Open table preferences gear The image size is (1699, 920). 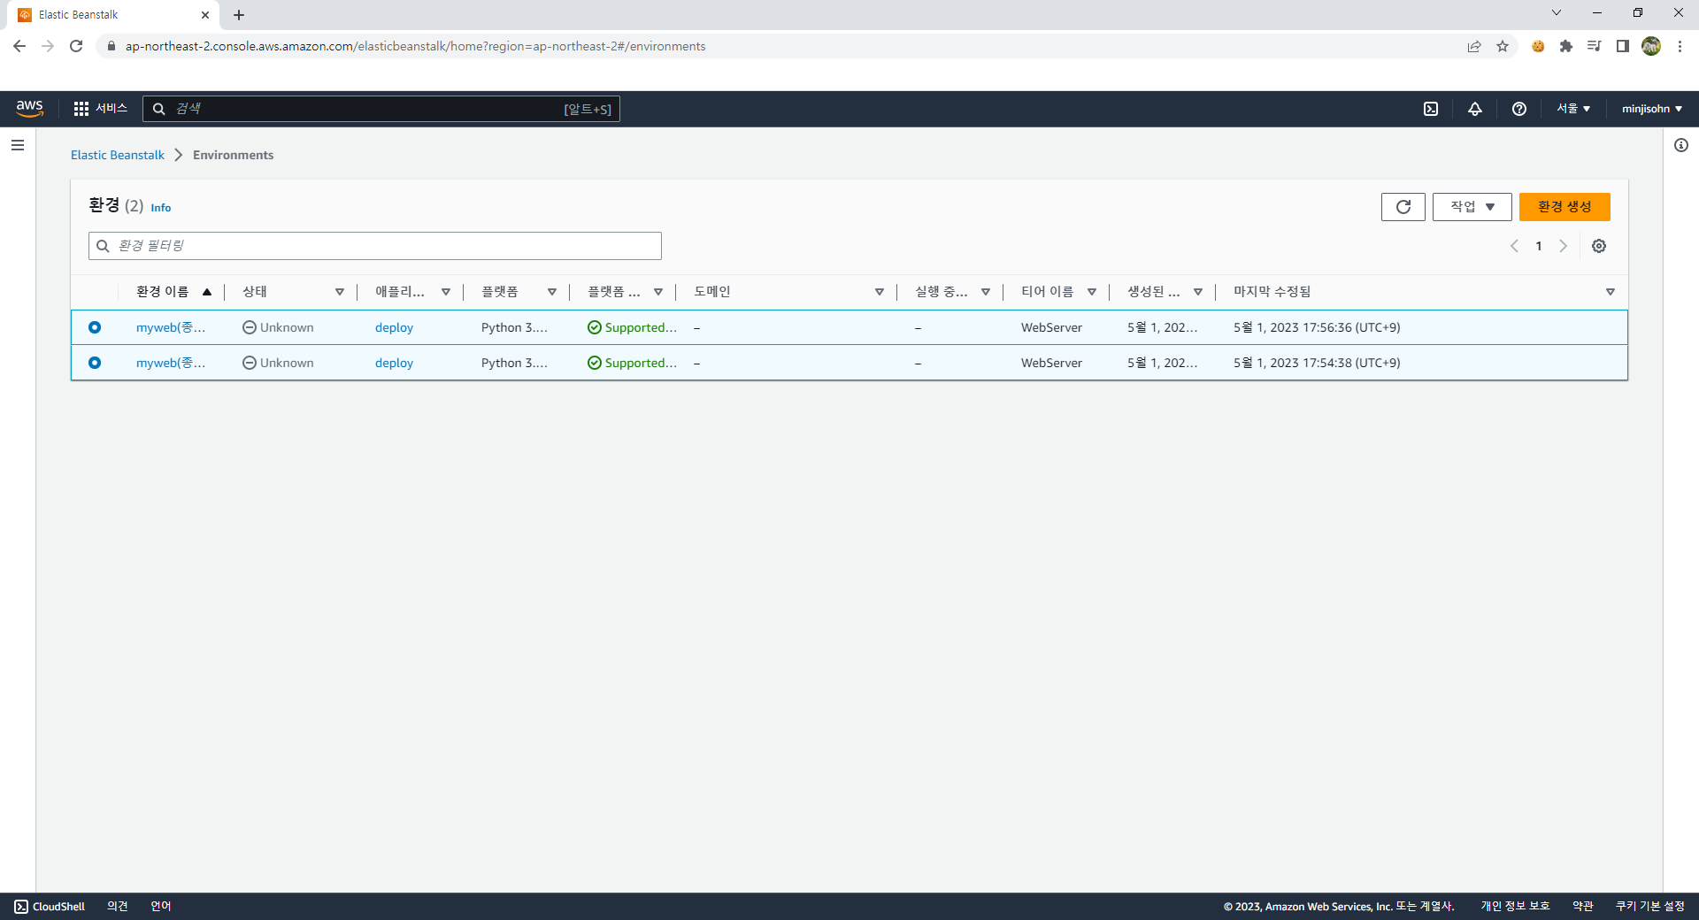tap(1599, 246)
